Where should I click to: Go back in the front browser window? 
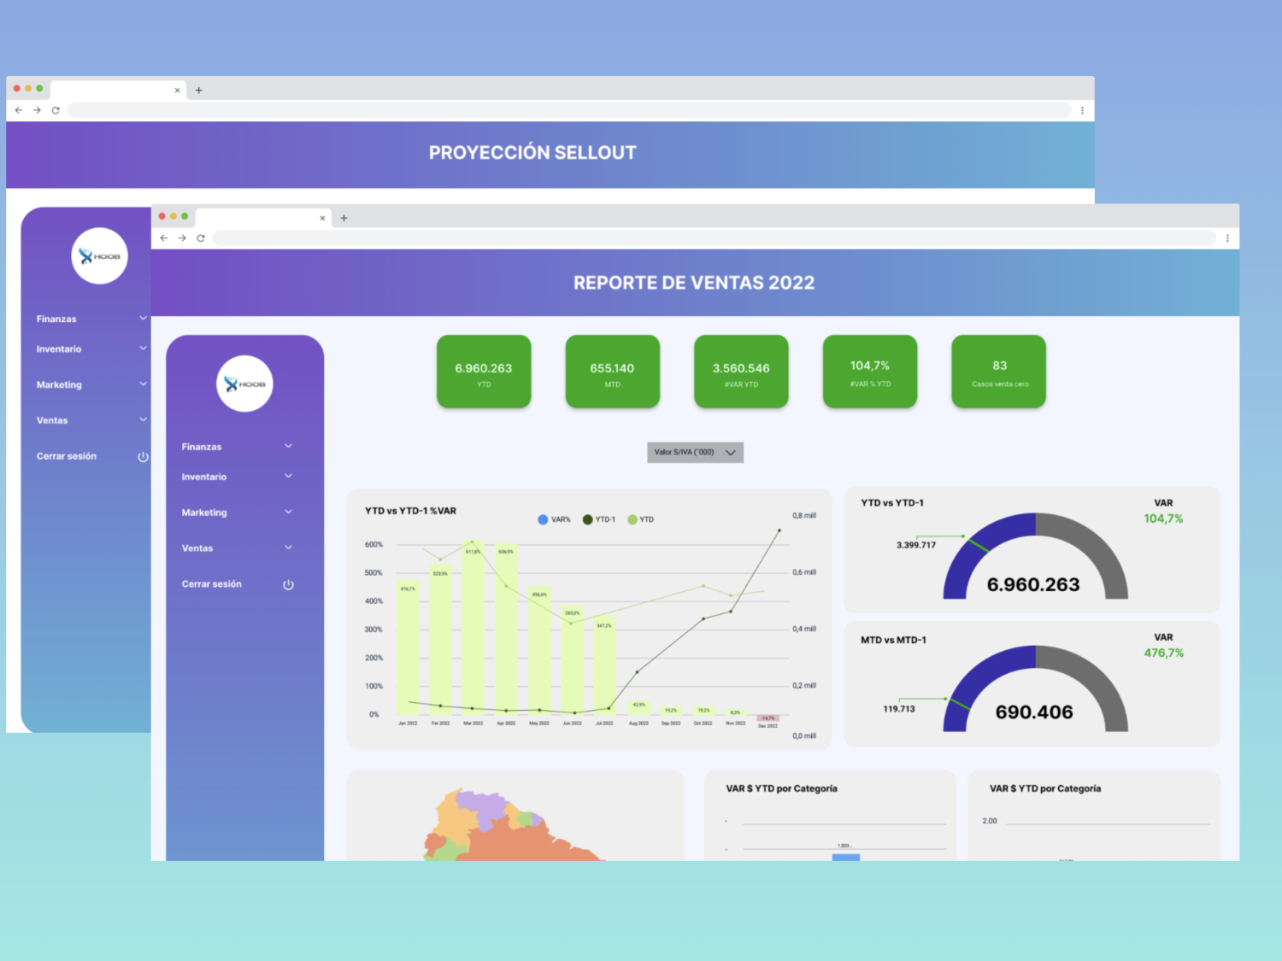[164, 238]
